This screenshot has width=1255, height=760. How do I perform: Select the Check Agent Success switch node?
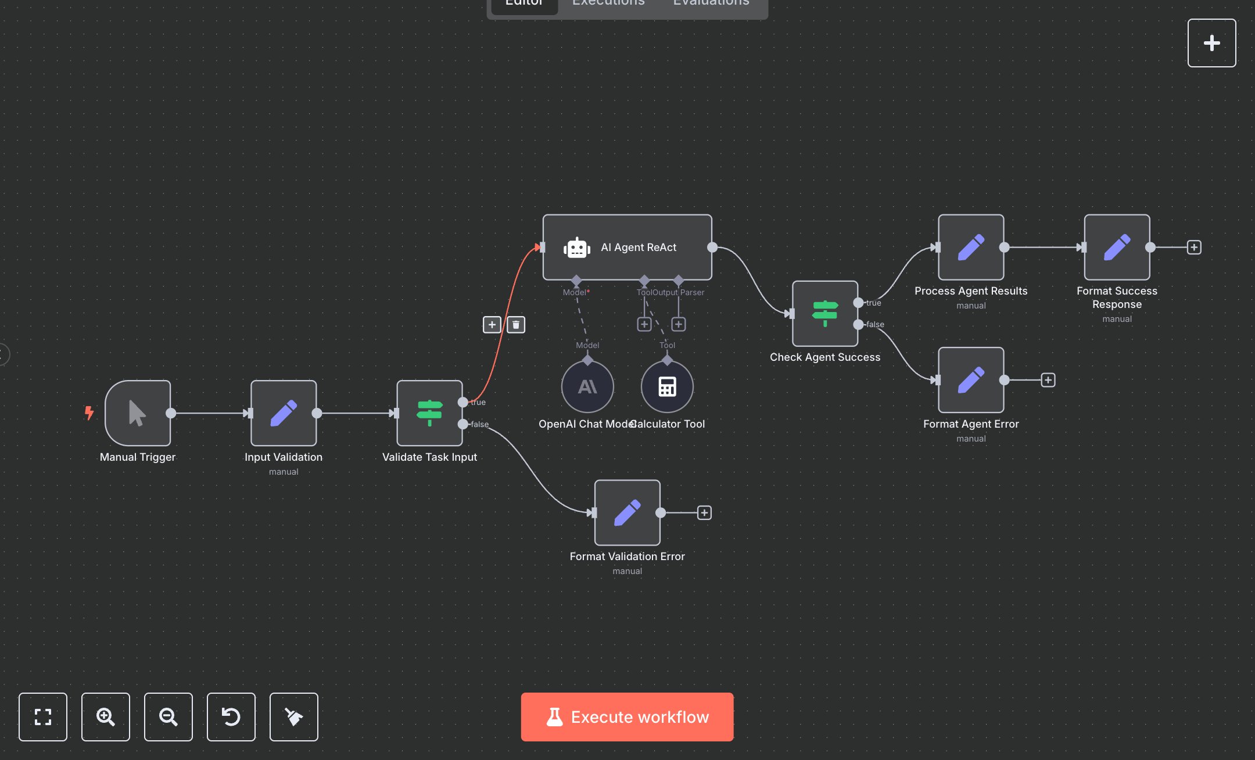[x=825, y=315]
